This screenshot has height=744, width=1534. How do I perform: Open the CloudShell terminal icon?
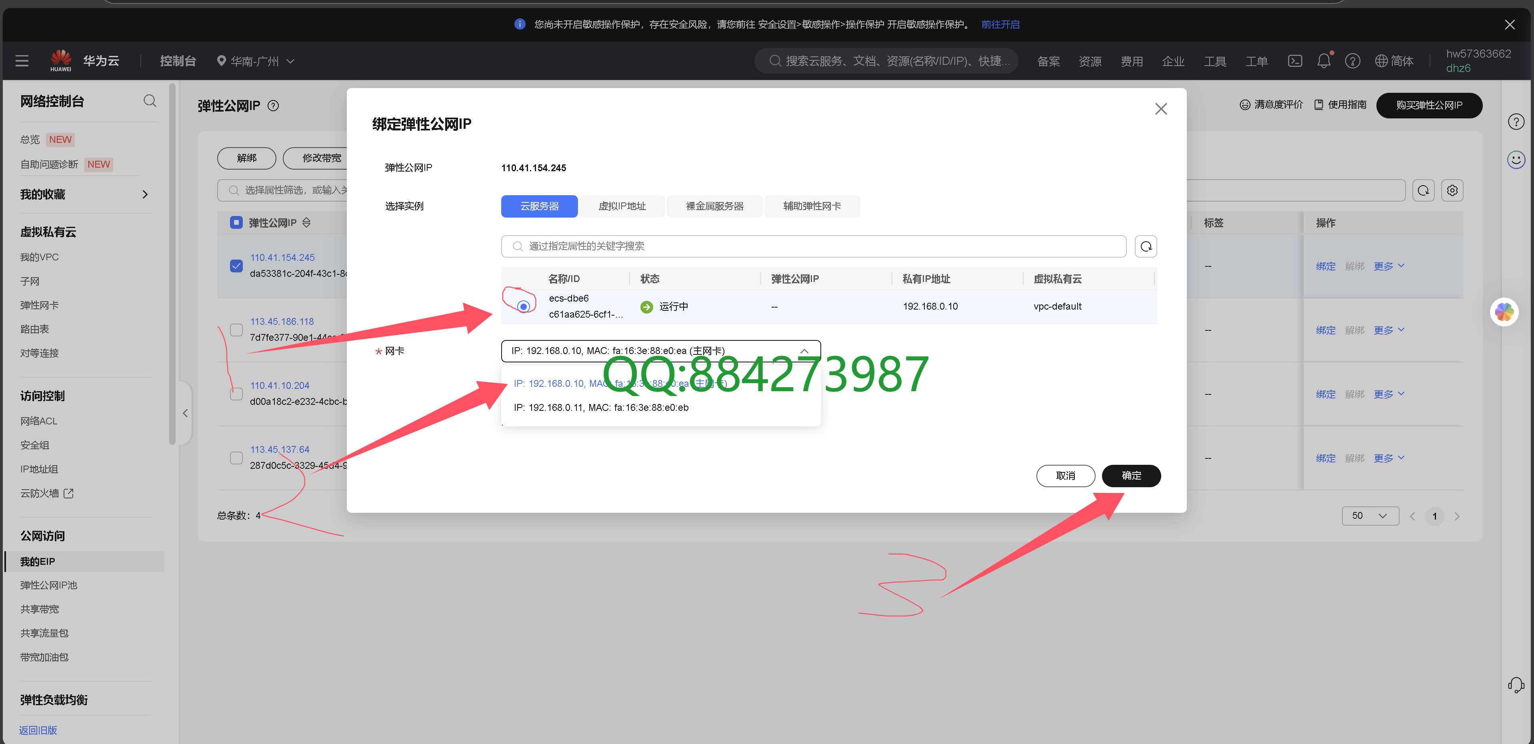tap(1295, 61)
